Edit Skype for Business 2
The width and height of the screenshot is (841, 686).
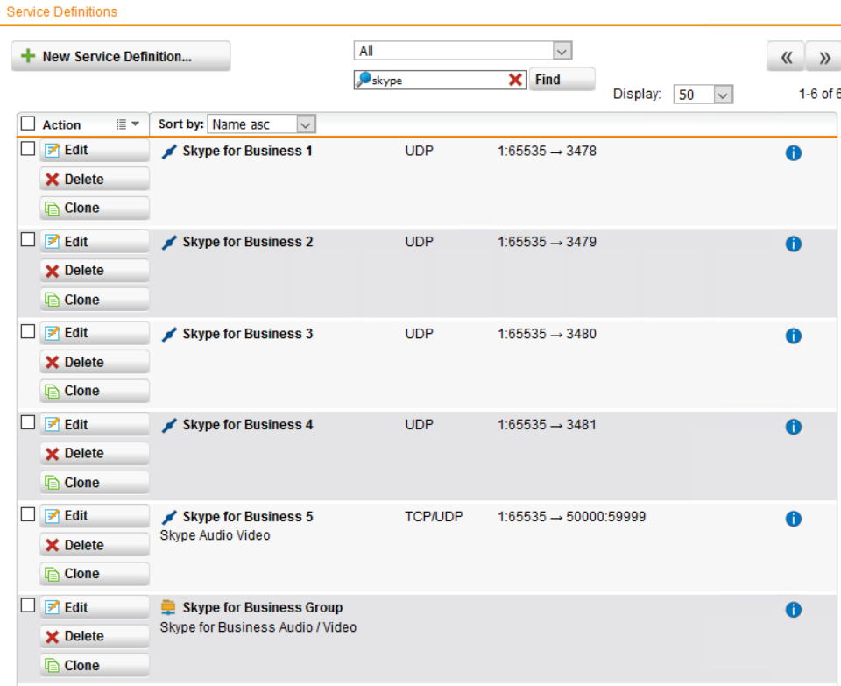[x=95, y=241]
